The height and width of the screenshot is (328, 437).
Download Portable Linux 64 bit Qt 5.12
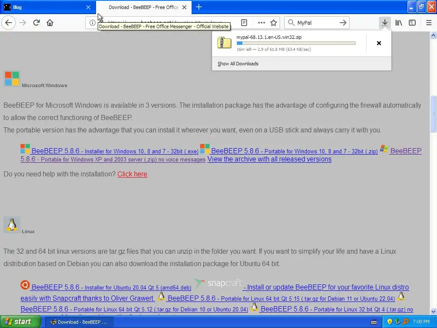(x=134, y=309)
